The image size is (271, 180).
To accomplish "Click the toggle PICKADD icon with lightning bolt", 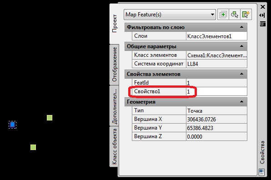I will coord(246,15).
